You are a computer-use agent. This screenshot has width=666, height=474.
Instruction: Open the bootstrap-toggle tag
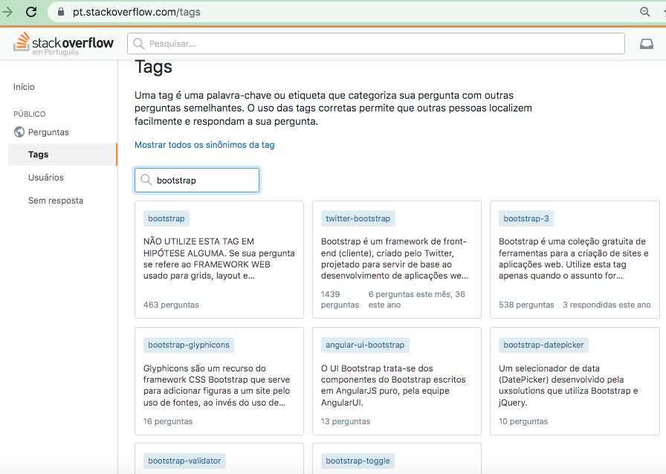(358, 461)
